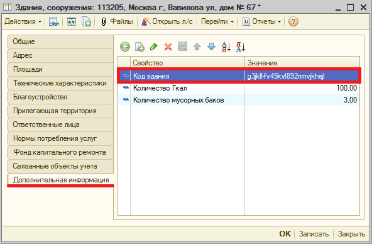Delete row using the red cross icon
Image resolution: width=372 pixels, height=244 pixels.
(168, 47)
